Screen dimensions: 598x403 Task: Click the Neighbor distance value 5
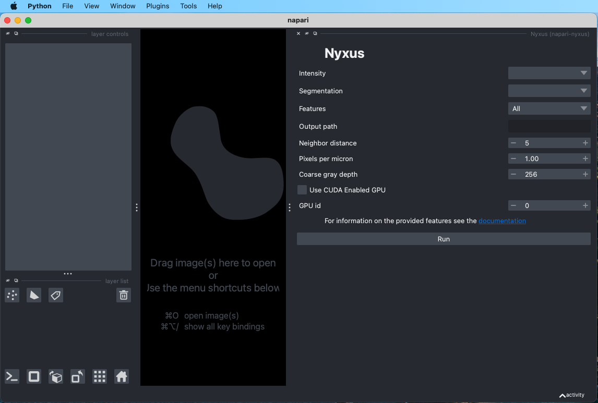click(527, 143)
